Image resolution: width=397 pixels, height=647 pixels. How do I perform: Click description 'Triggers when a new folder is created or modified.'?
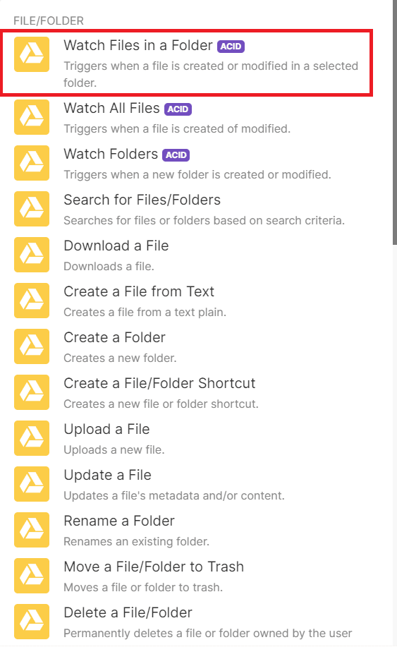pos(197,174)
